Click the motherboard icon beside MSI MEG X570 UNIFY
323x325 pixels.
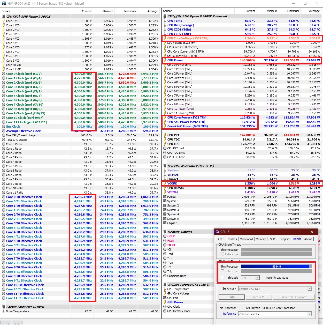tap(165, 166)
